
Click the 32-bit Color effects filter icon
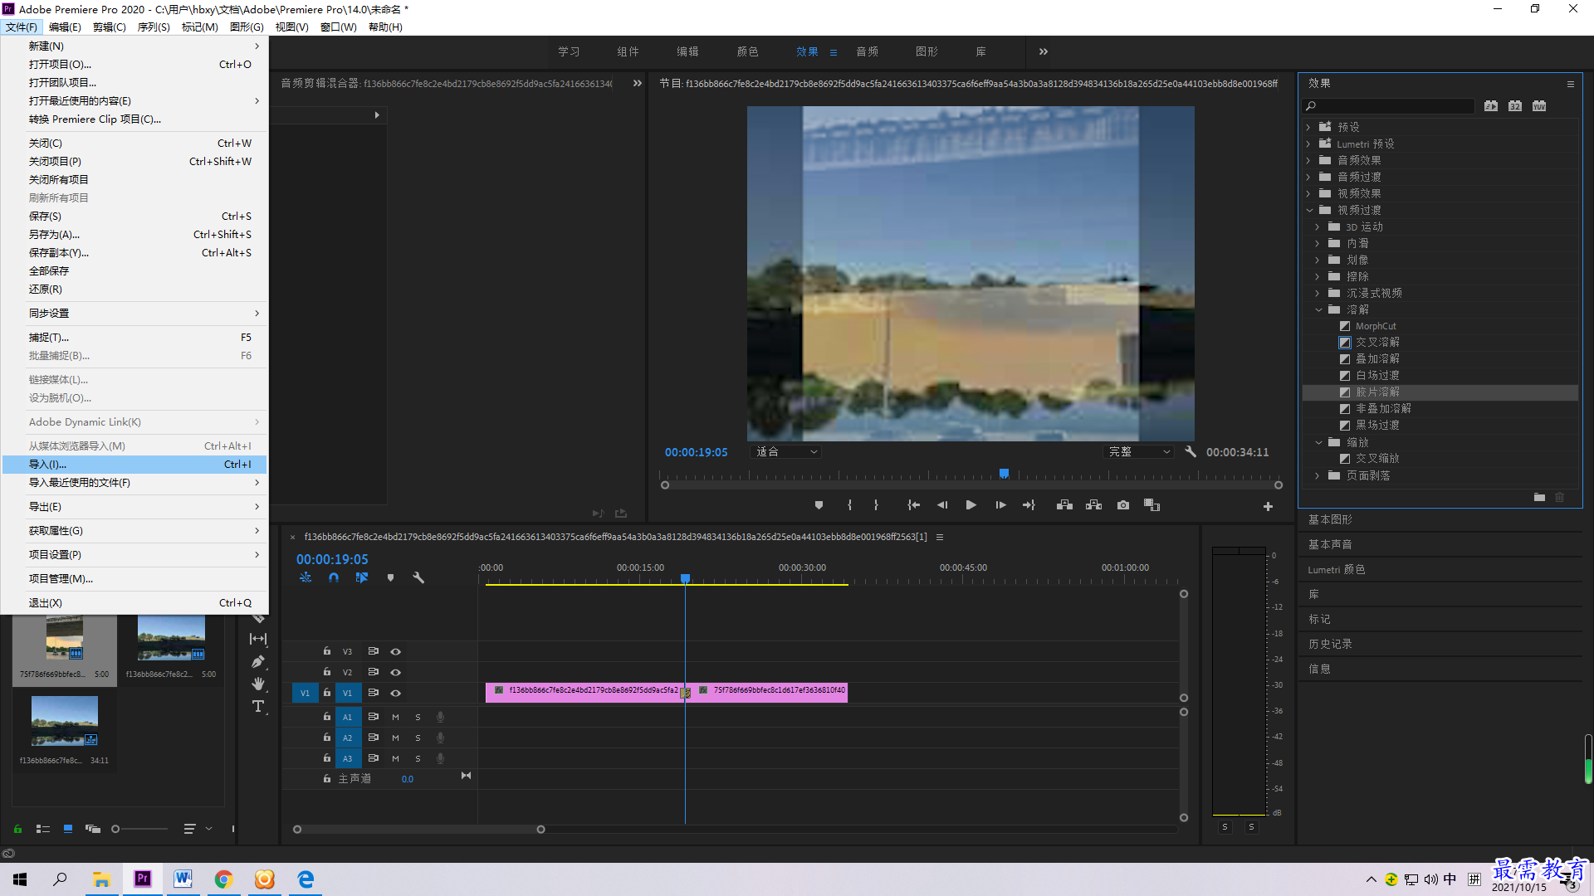1515,105
